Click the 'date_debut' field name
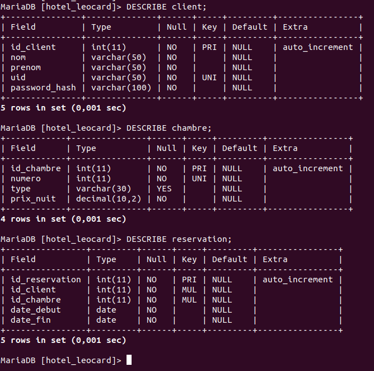The image size is (374, 371). [36, 310]
